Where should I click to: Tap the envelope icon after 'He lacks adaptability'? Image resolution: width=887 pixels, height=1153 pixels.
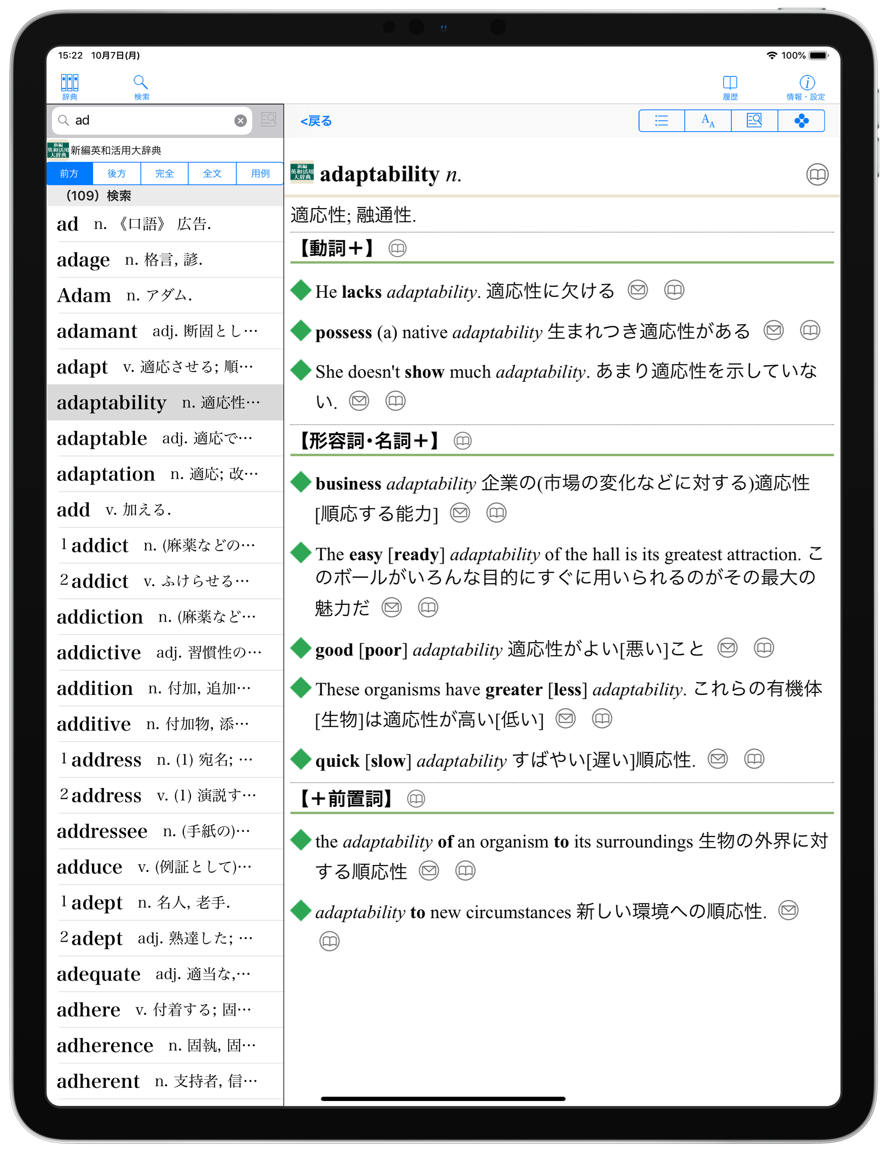point(637,290)
